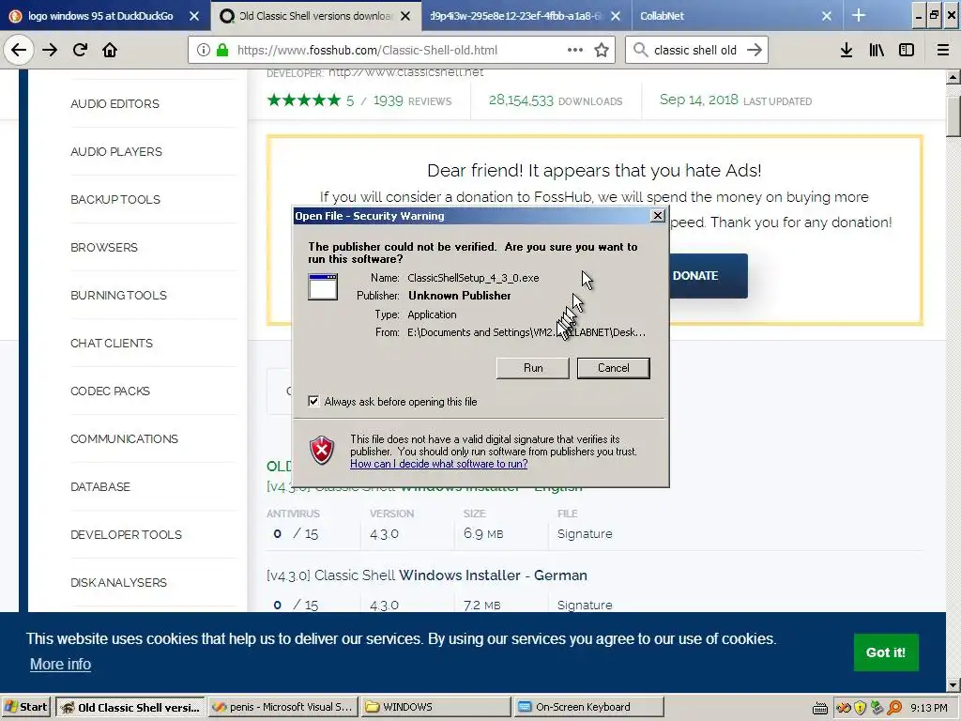Uncheck Always ask before opening this file
961x721 pixels.
[x=313, y=401]
